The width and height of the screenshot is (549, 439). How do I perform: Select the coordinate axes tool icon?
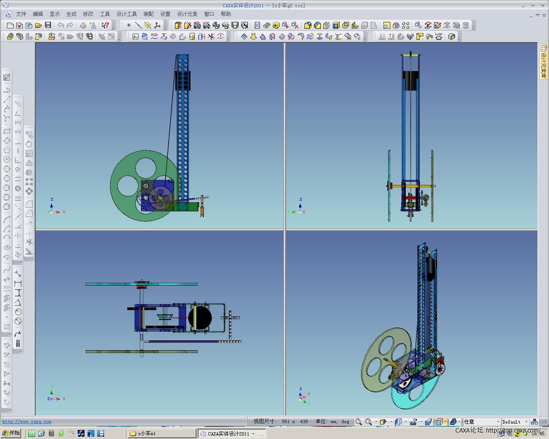coord(157,25)
